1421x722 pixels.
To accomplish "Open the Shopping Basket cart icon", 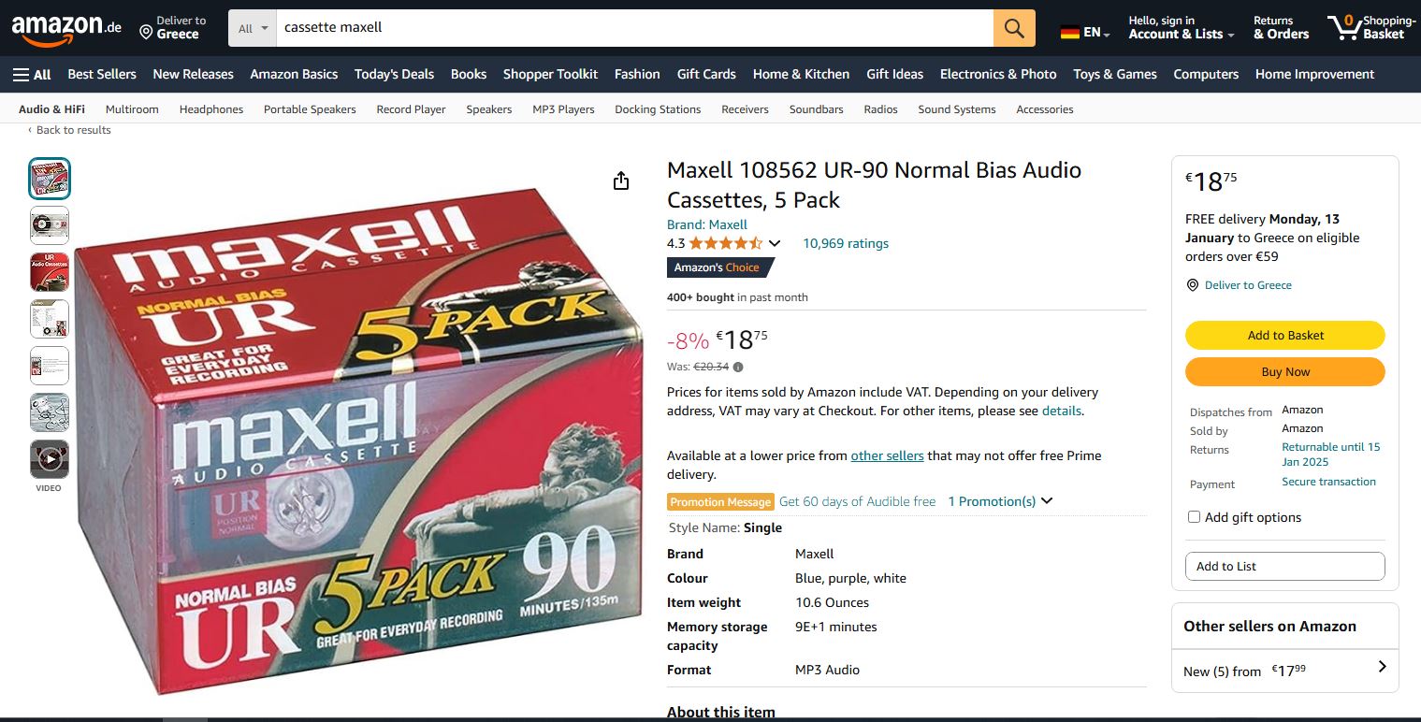I will point(1345,27).
